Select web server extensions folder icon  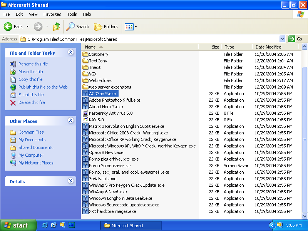(x=85, y=87)
